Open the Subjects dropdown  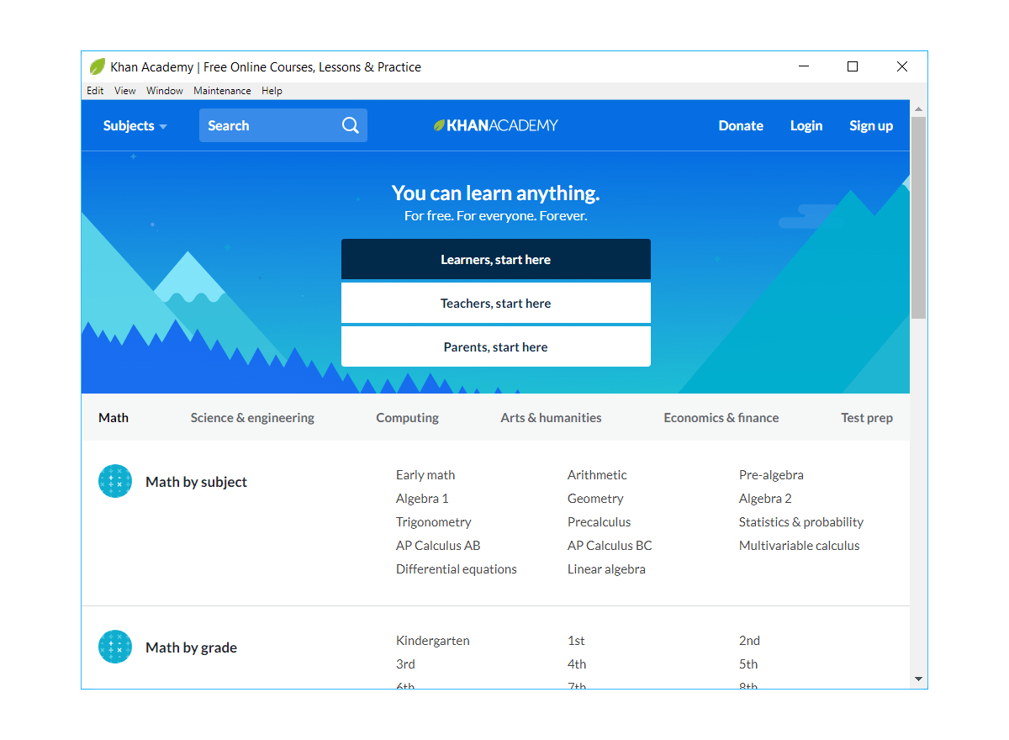(x=135, y=125)
